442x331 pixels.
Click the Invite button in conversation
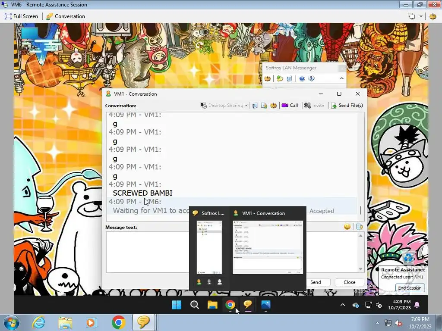point(314,105)
